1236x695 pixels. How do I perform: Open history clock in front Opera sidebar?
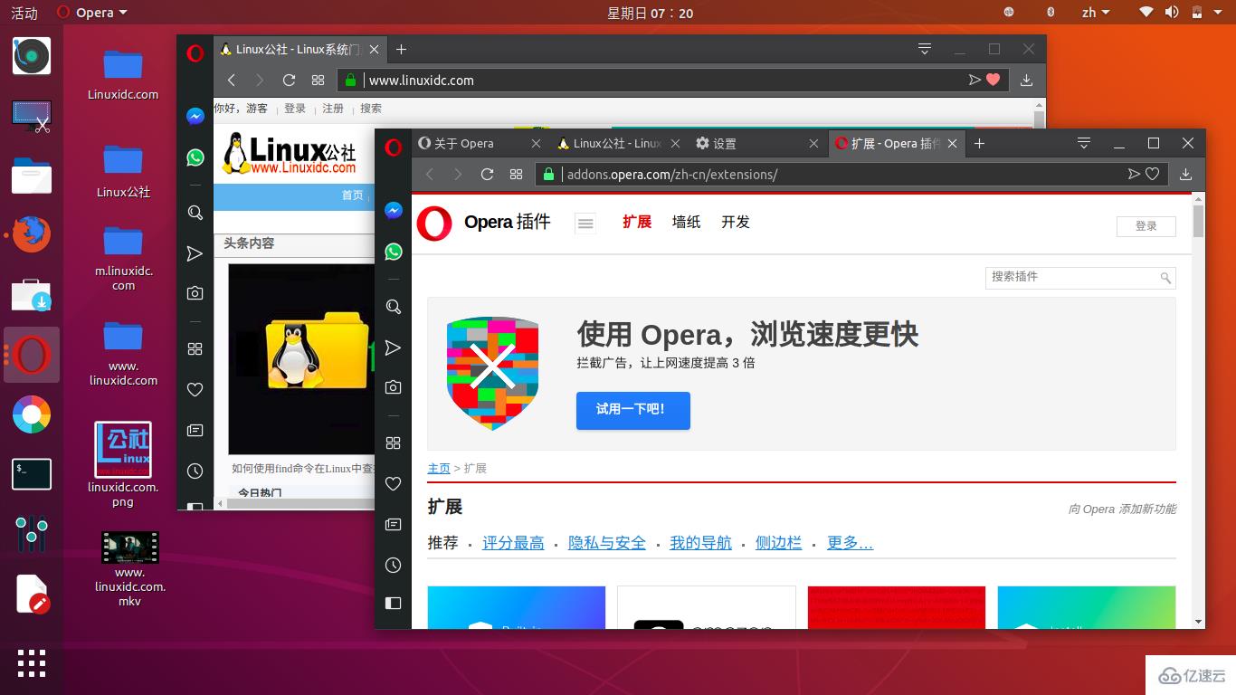(x=393, y=565)
